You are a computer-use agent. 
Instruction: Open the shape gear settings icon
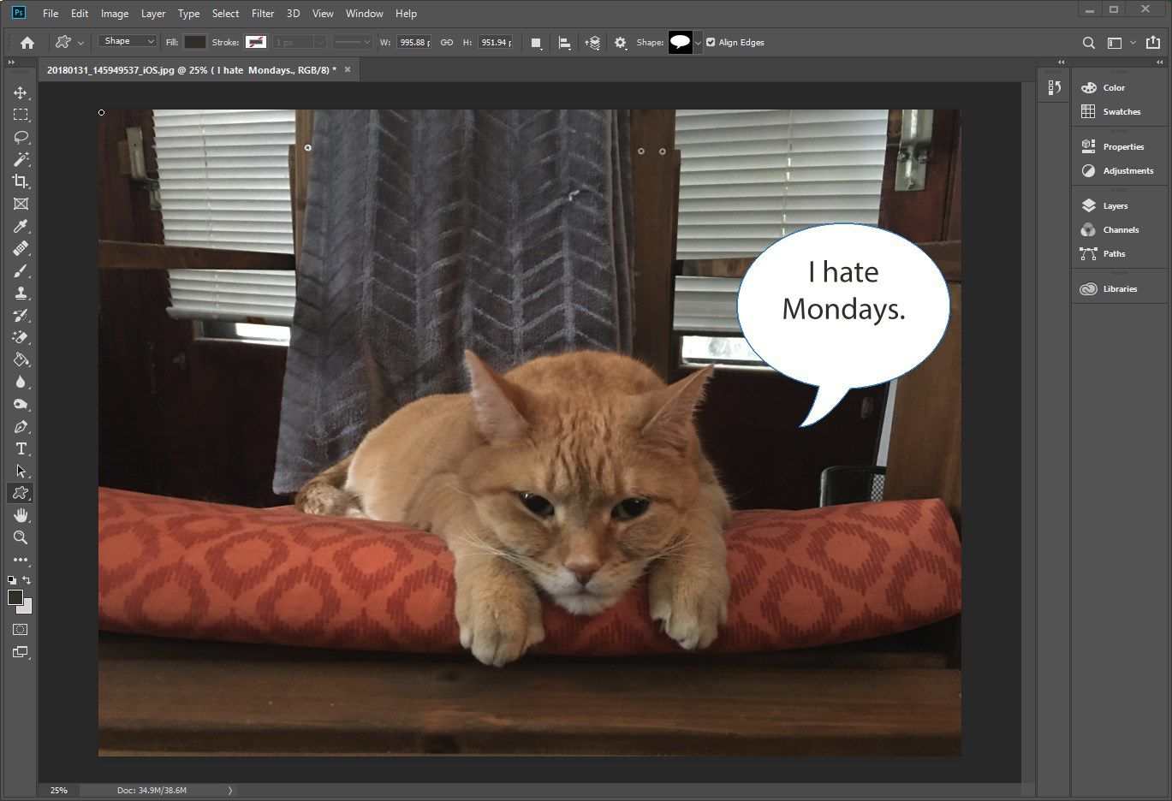[x=621, y=43]
